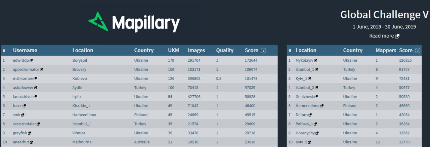Screen dimensions: 430x147
Task: Open external link icon beside lanozdriver
Action: click(x=35, y=97)
